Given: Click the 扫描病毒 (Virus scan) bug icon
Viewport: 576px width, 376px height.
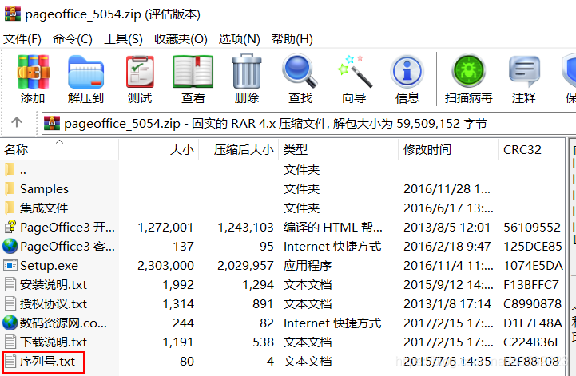Looking at the screenshot, I should [x=469, y=70].
